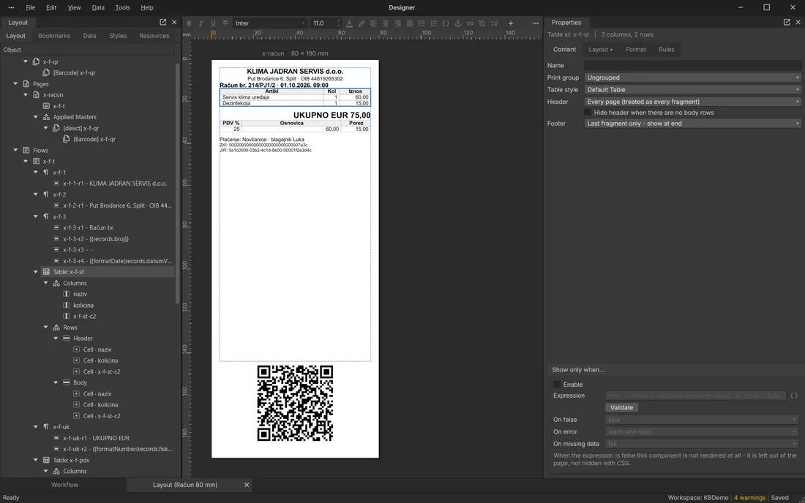Switch to the Bookmarks tab

54,36
